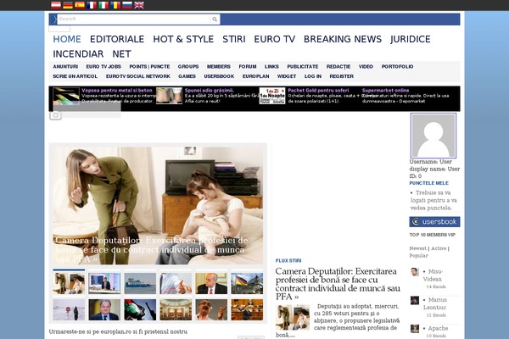This screenshot has height=339, width=509.
Task: Open the GAMES link
Action: [187, 76]
